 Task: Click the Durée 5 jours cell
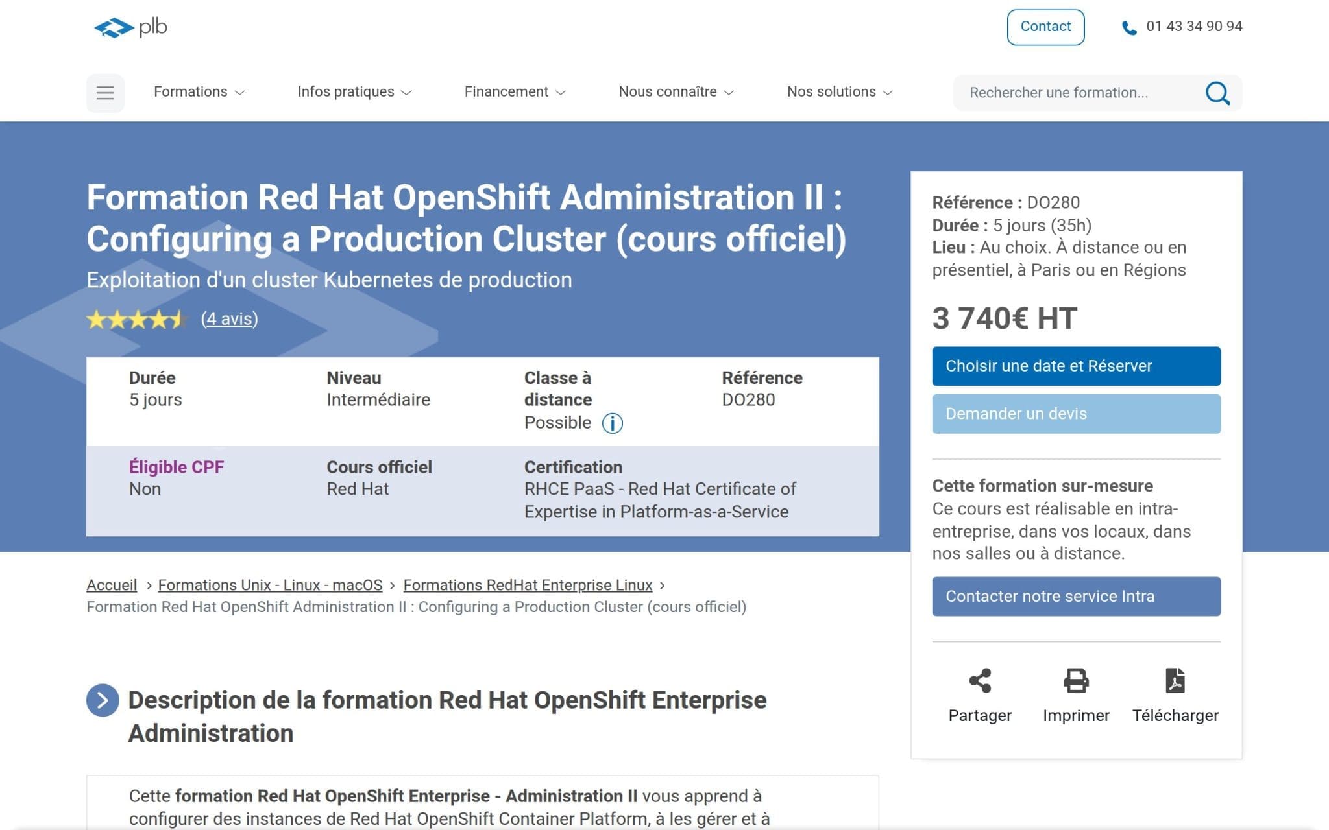pyautogui.click(x=156, y=389)
